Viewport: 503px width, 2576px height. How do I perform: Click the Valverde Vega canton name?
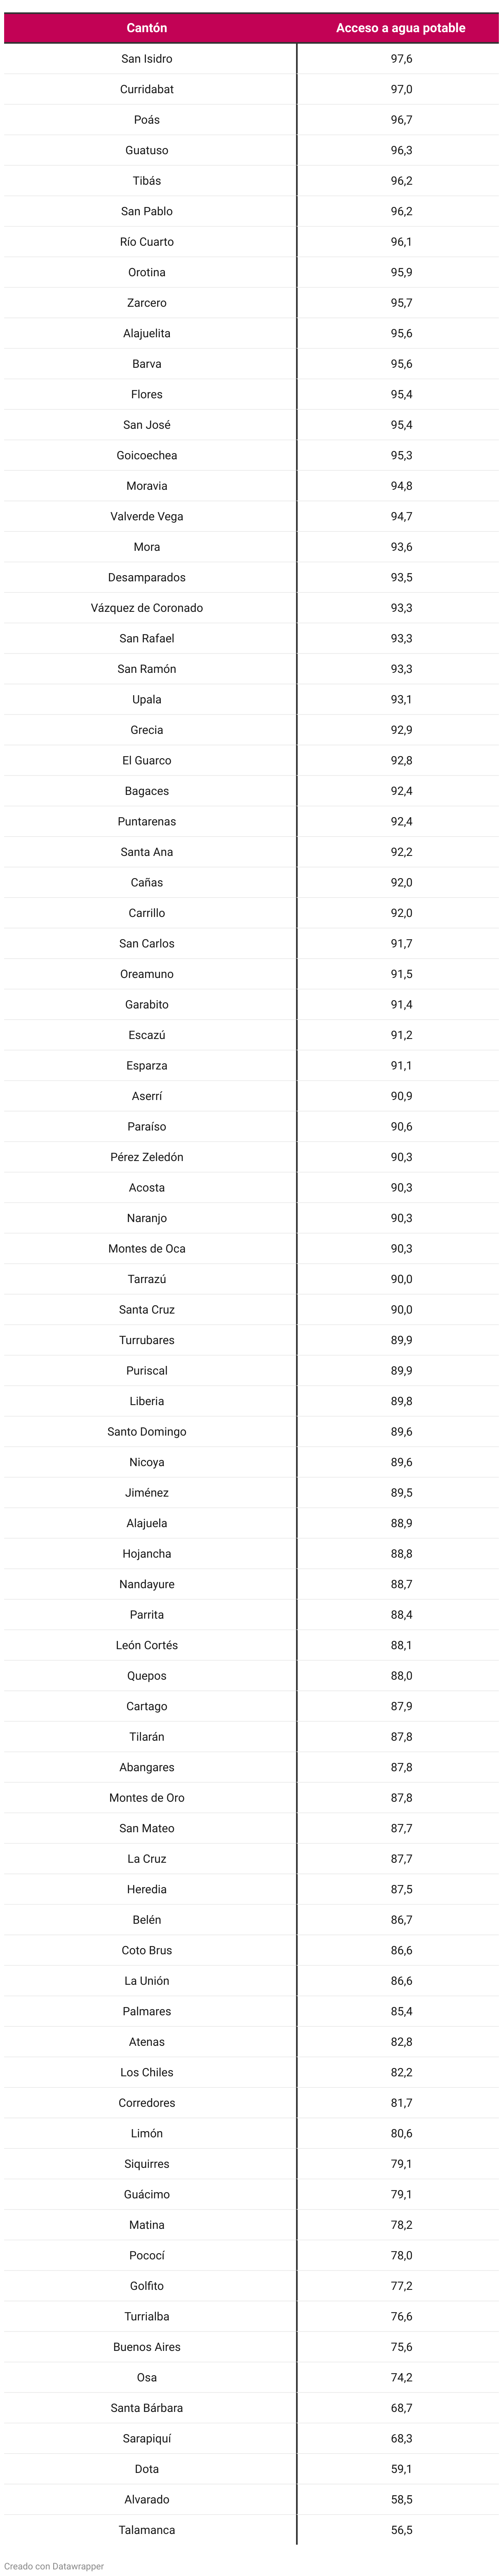click(147, 517)
